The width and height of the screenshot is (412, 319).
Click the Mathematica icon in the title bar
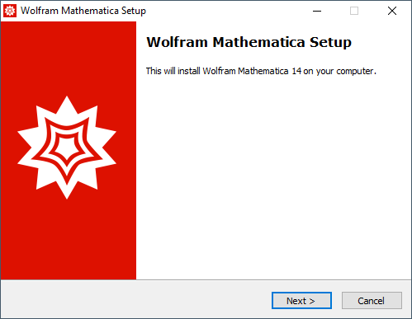(10, 11)
